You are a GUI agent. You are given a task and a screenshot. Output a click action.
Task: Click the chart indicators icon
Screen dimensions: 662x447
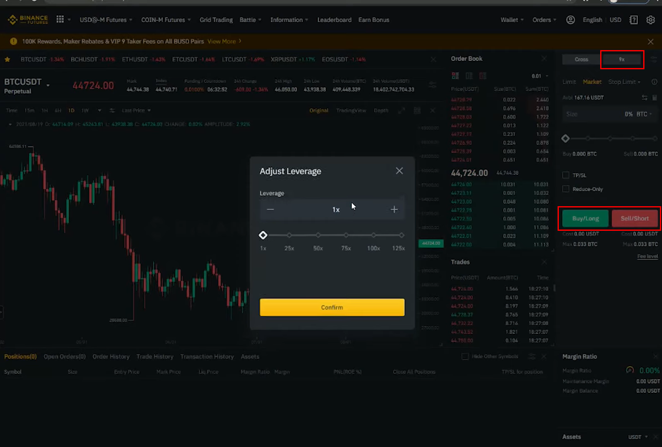pos(112,110)
